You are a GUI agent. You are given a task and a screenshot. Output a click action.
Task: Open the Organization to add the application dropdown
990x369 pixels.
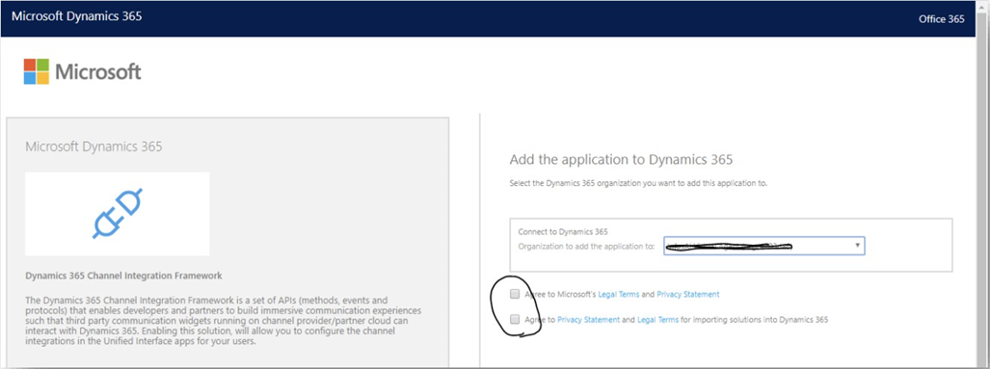[x=764, y=246]
